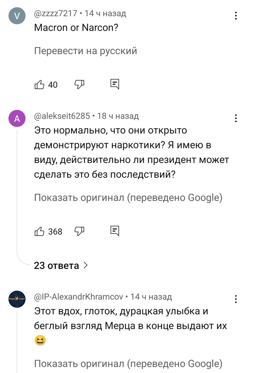Tap the gray "V" profile avatar
The image size is (253, 373).
(x=17, y=17)
